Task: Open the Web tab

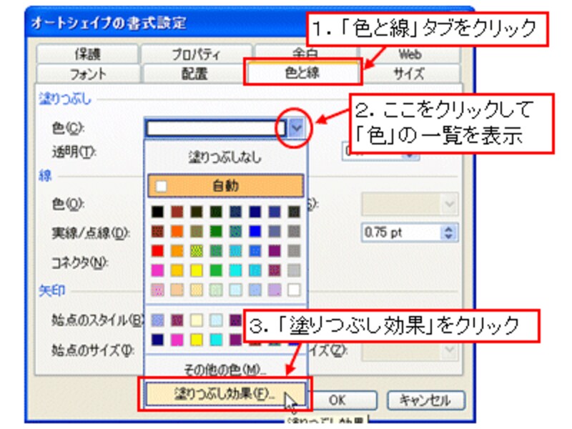Action: click(410, 55)
